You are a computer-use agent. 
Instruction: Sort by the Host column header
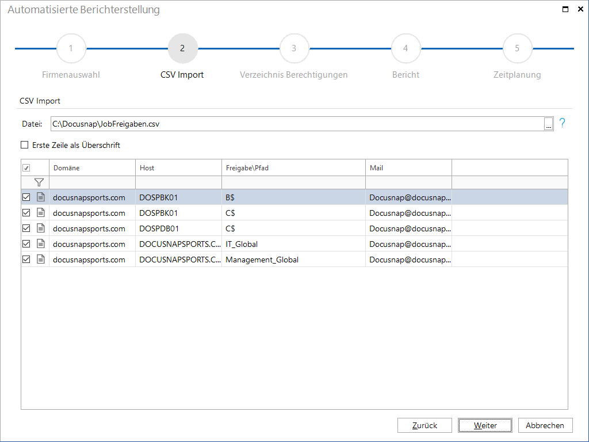tap(178, 167)
